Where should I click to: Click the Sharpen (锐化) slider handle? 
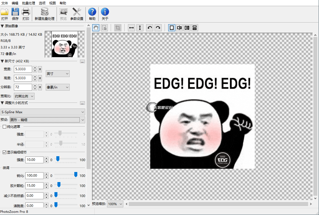(x=76, y=175)
